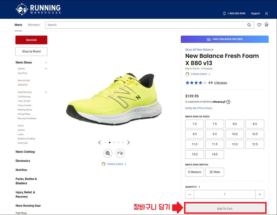Increase quantity with plus button
Image resolution: width=277 pixels, height=215 pixels.
(x=260, y=194)
